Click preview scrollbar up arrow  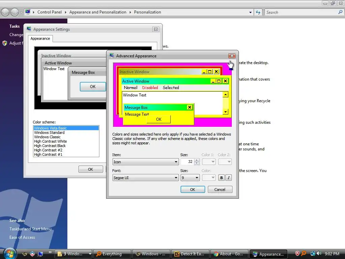[x=225, y=95]
